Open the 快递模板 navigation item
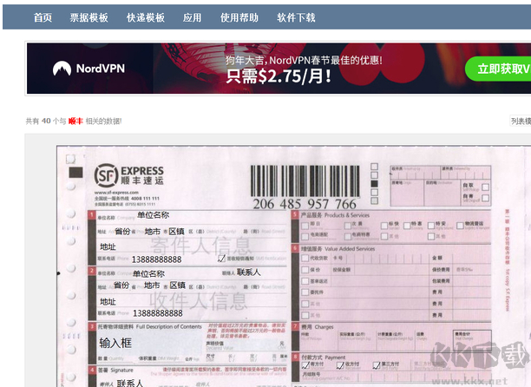The image size is (531, 387). pos(146,17)
